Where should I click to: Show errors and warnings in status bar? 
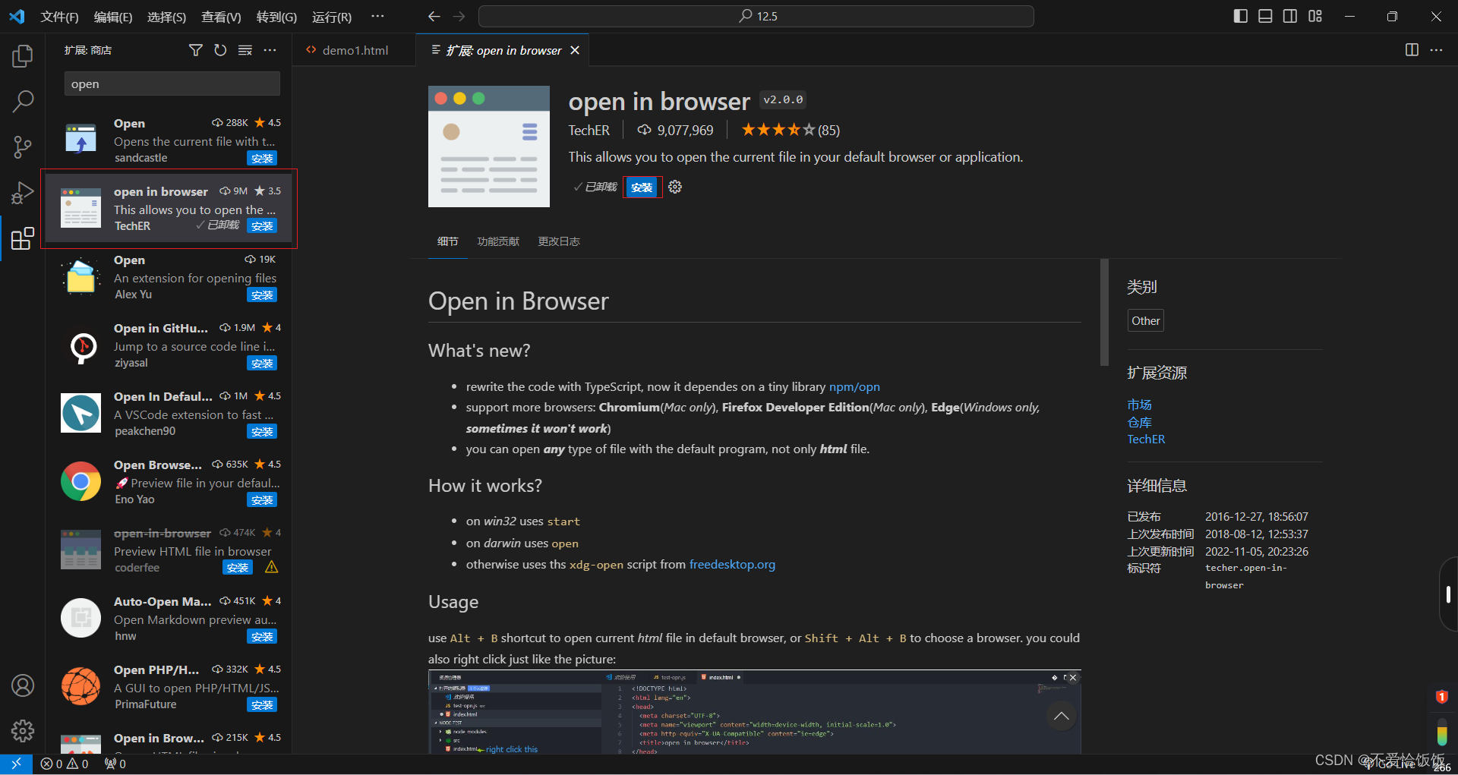click(x=65, y=764)
